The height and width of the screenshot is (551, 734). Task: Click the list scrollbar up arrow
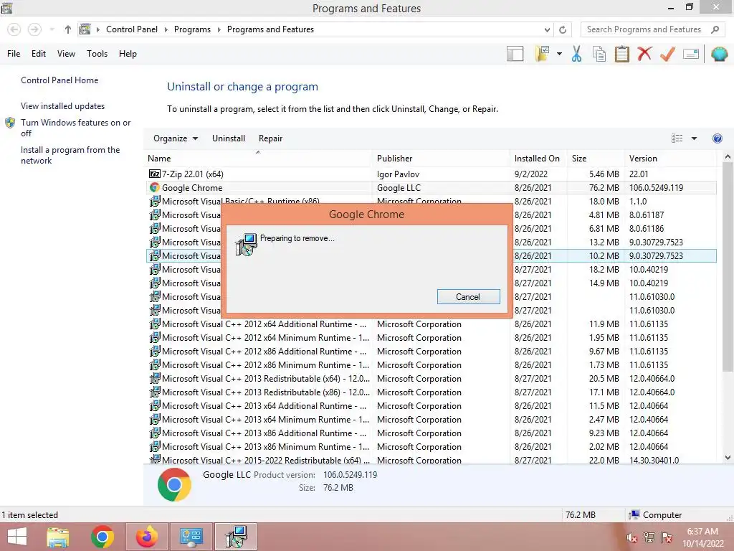click(x=728, y=157)
